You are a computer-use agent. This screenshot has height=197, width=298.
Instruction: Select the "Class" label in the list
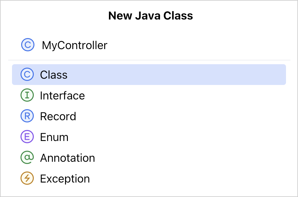(54, 75)
